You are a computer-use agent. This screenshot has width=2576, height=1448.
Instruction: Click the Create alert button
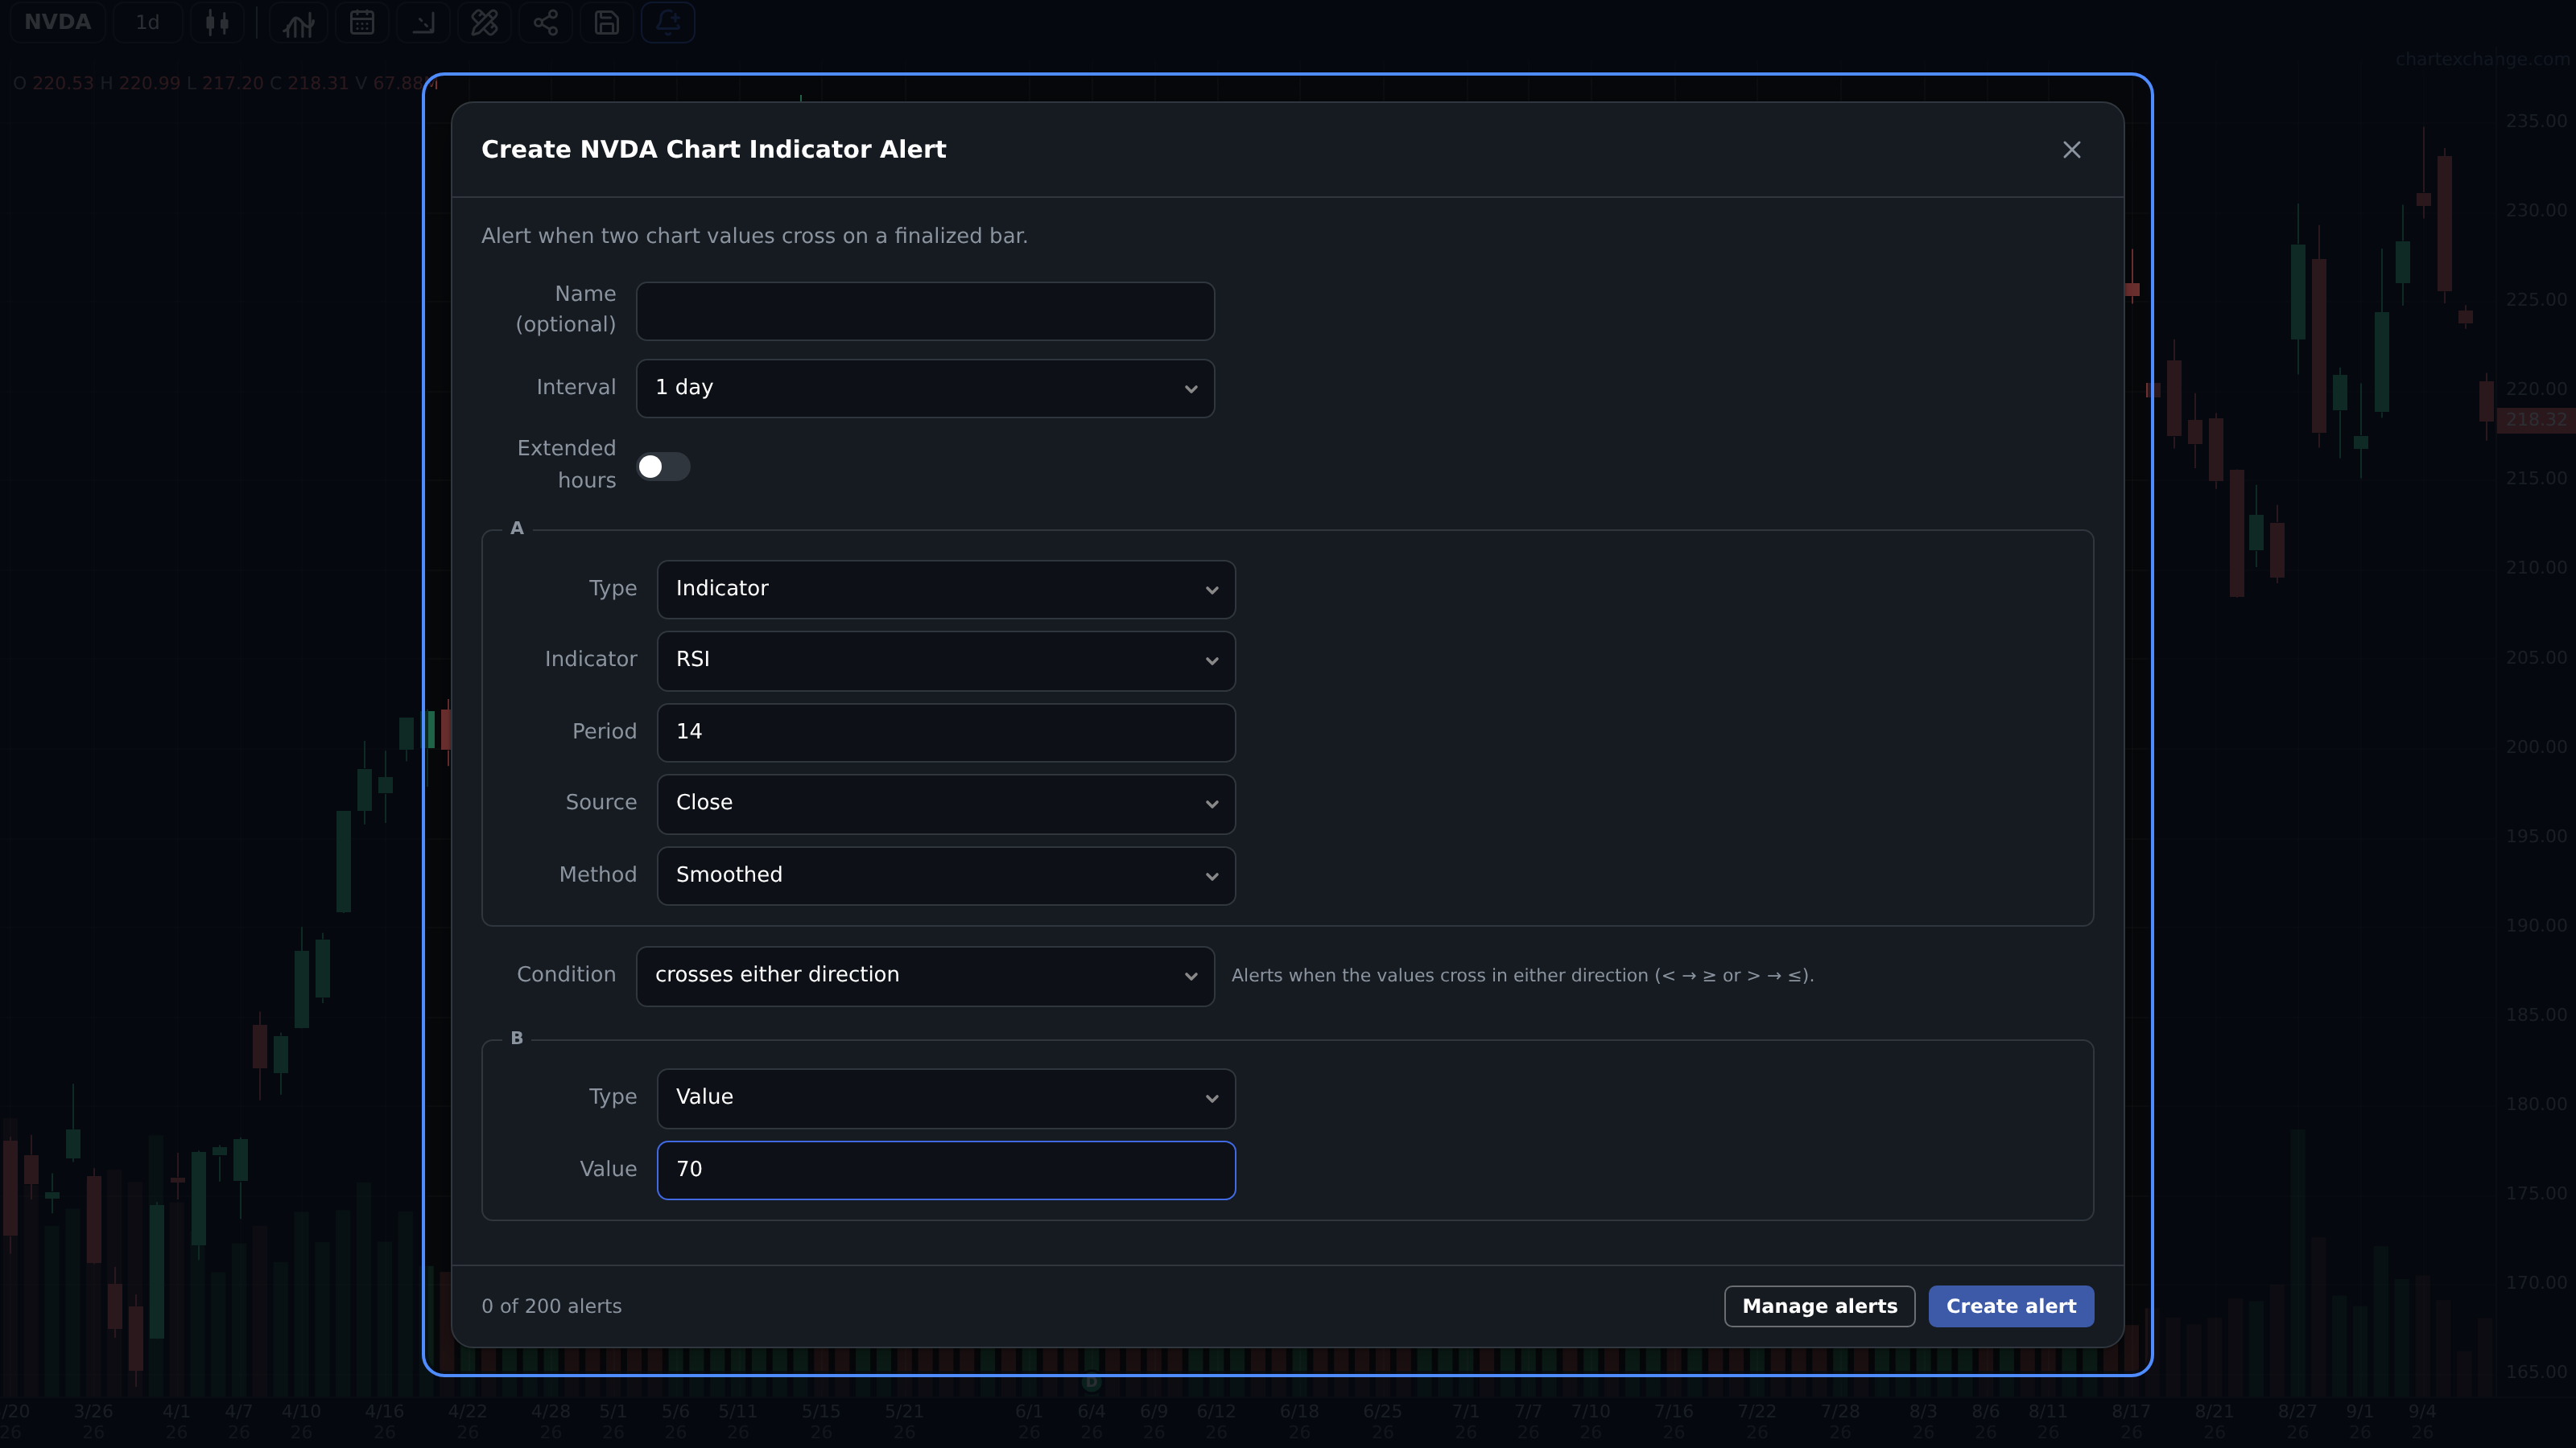tap(2011, 1306)
